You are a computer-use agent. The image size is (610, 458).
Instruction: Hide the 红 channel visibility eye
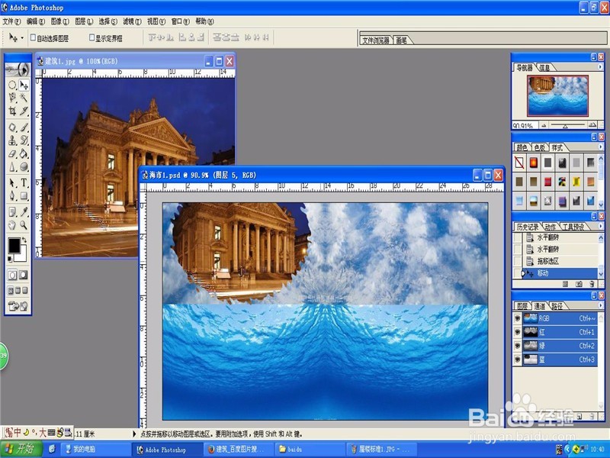[x=518, y=331]
